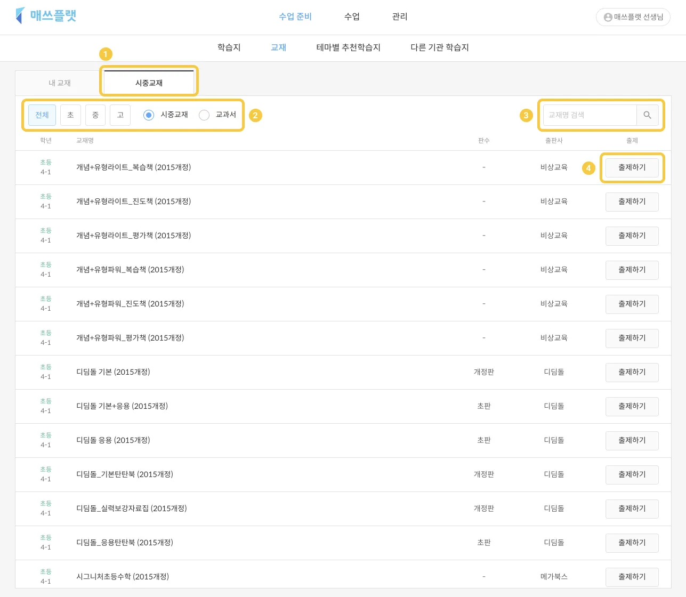This screenshot has height=597, width=686.
Task: Click 출제하기 for 개념+유형라이트_복습책
Action: 632,167
